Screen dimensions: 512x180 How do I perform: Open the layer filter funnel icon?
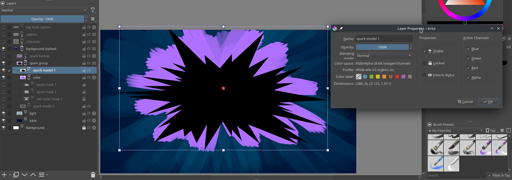[x=93, y=10]
